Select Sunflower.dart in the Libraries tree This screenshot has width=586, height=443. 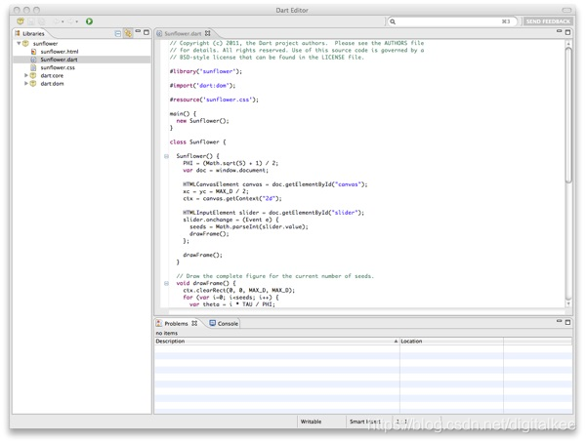click(x=82, y=60)
